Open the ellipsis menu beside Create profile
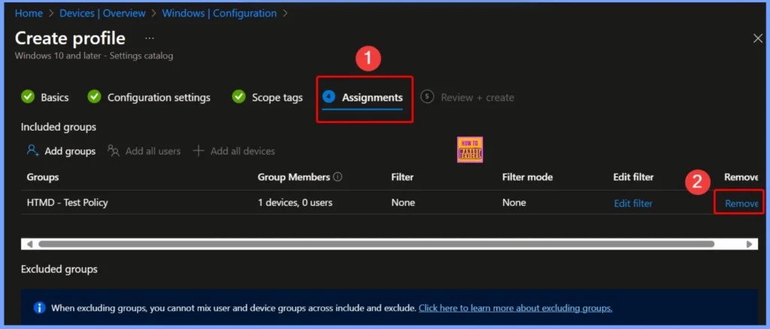This screenshot has width=770, height=329. (x=150, y=38)
